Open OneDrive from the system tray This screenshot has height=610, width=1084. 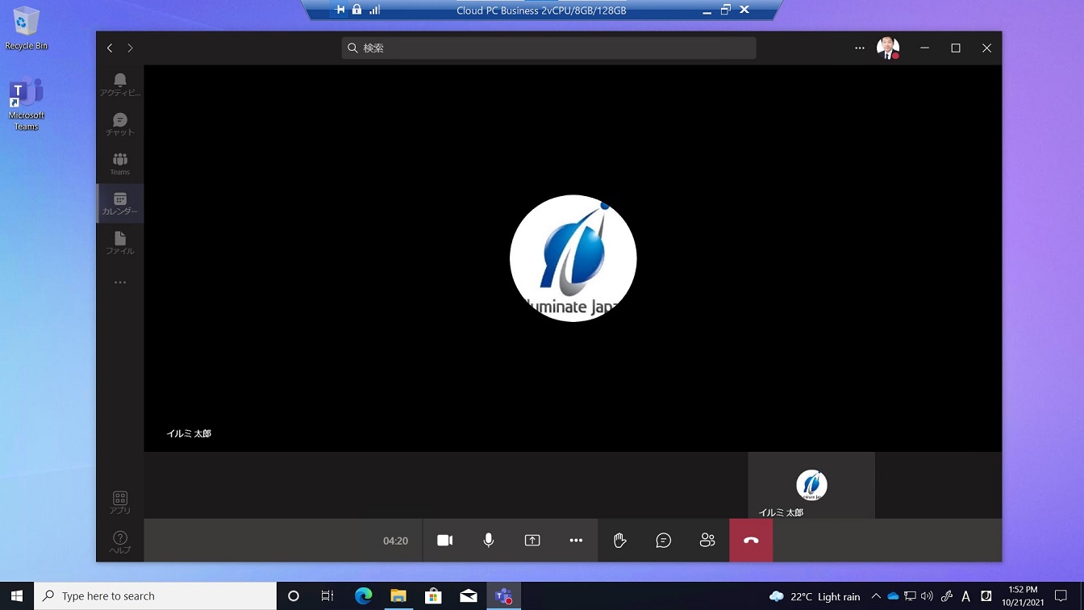pos(893,596)
